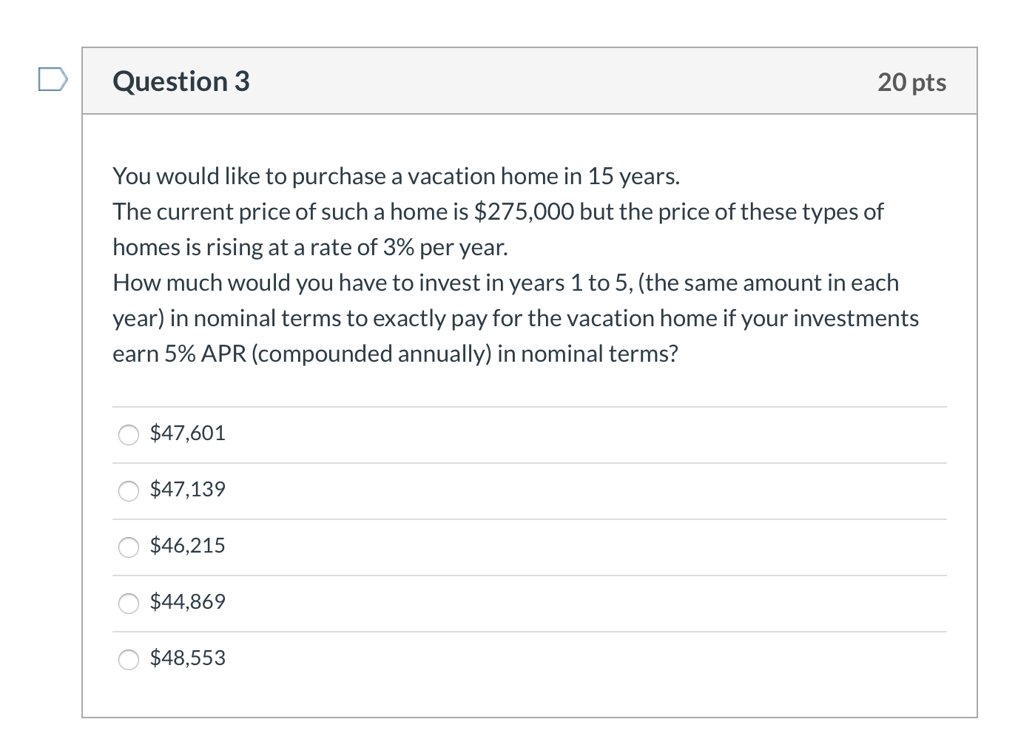Select the $46,215 radio button

(x=129, y=547)
